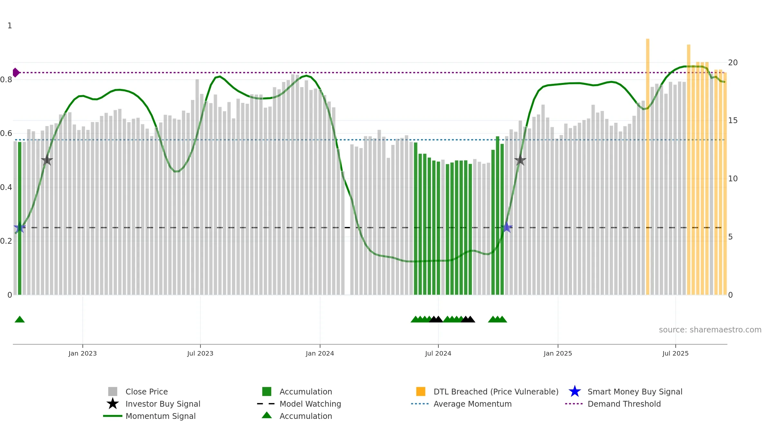Toggle the Demand Threshold legend entry
Viewport: 773px width, 434px height.
(613, 403)
